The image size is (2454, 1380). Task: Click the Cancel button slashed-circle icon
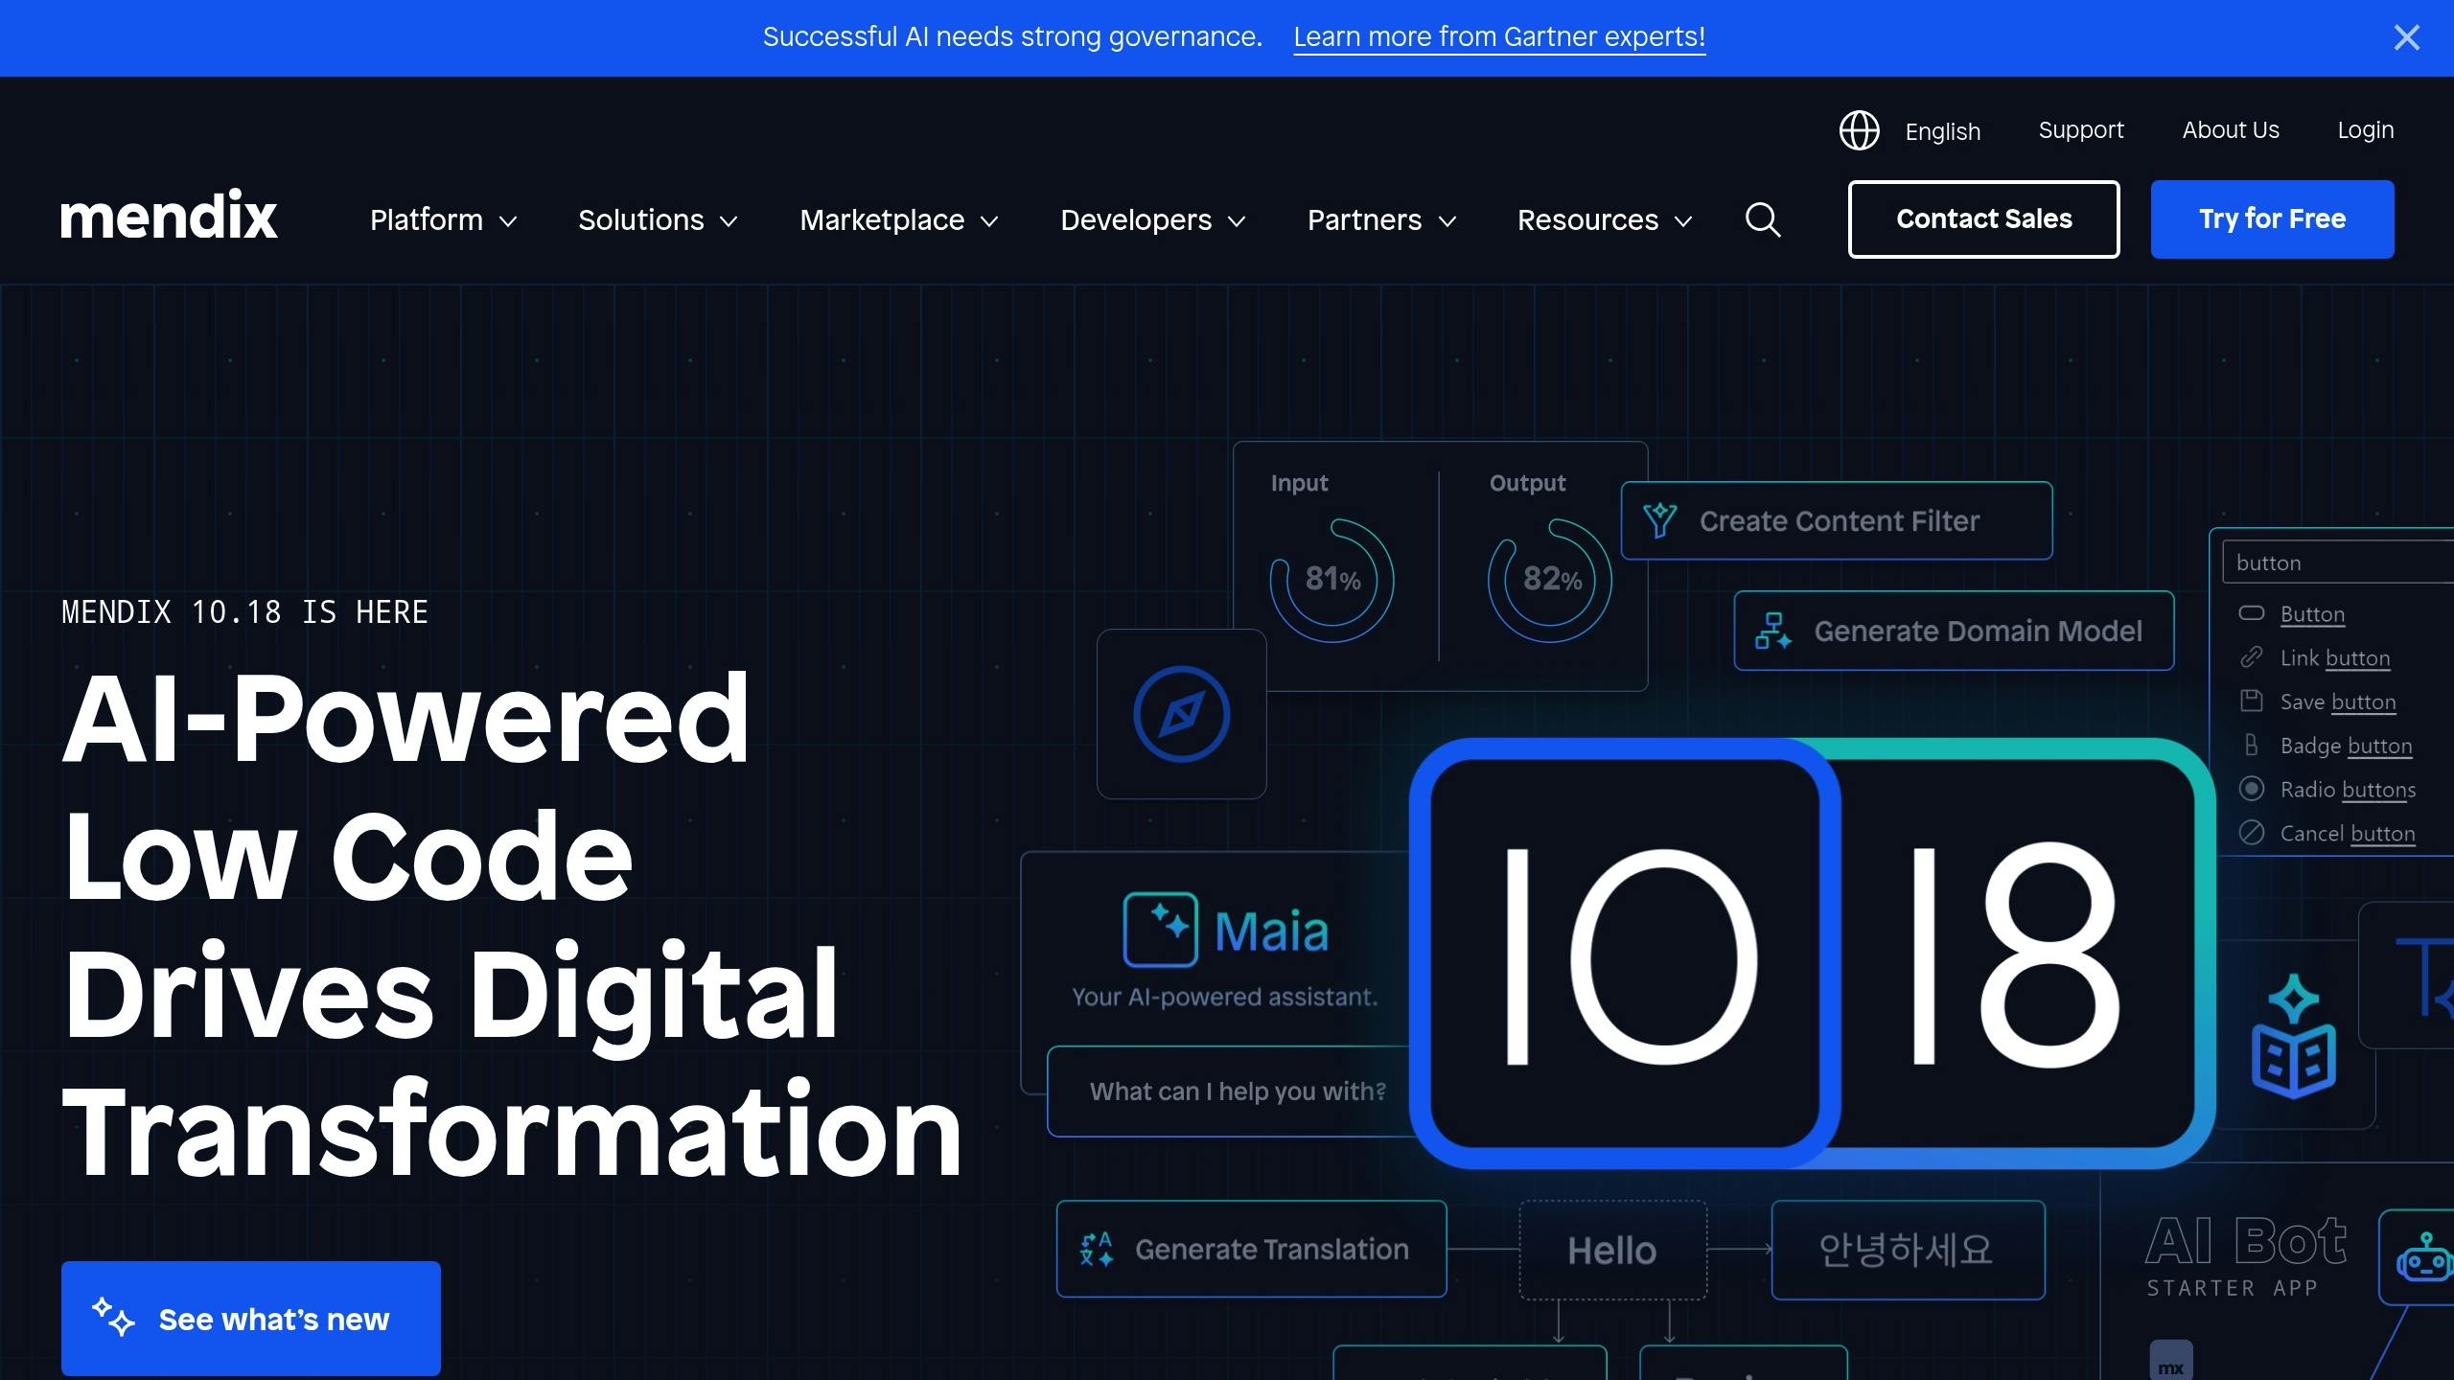pyautogui.click(x=2251, y=832)
